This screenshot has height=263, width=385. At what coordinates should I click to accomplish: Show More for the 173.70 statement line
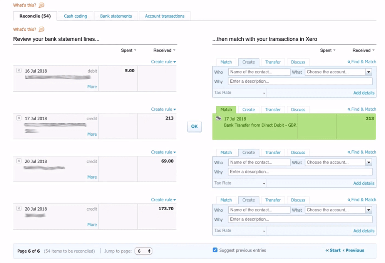point(92,225)
